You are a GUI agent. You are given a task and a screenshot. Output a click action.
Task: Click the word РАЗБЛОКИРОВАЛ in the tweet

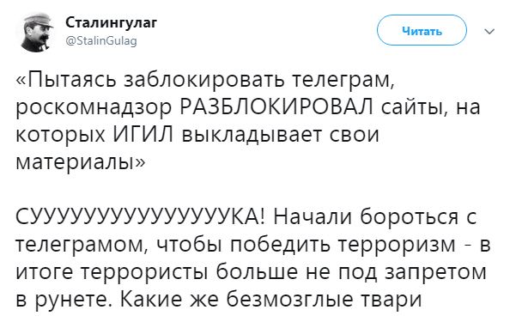276,107
